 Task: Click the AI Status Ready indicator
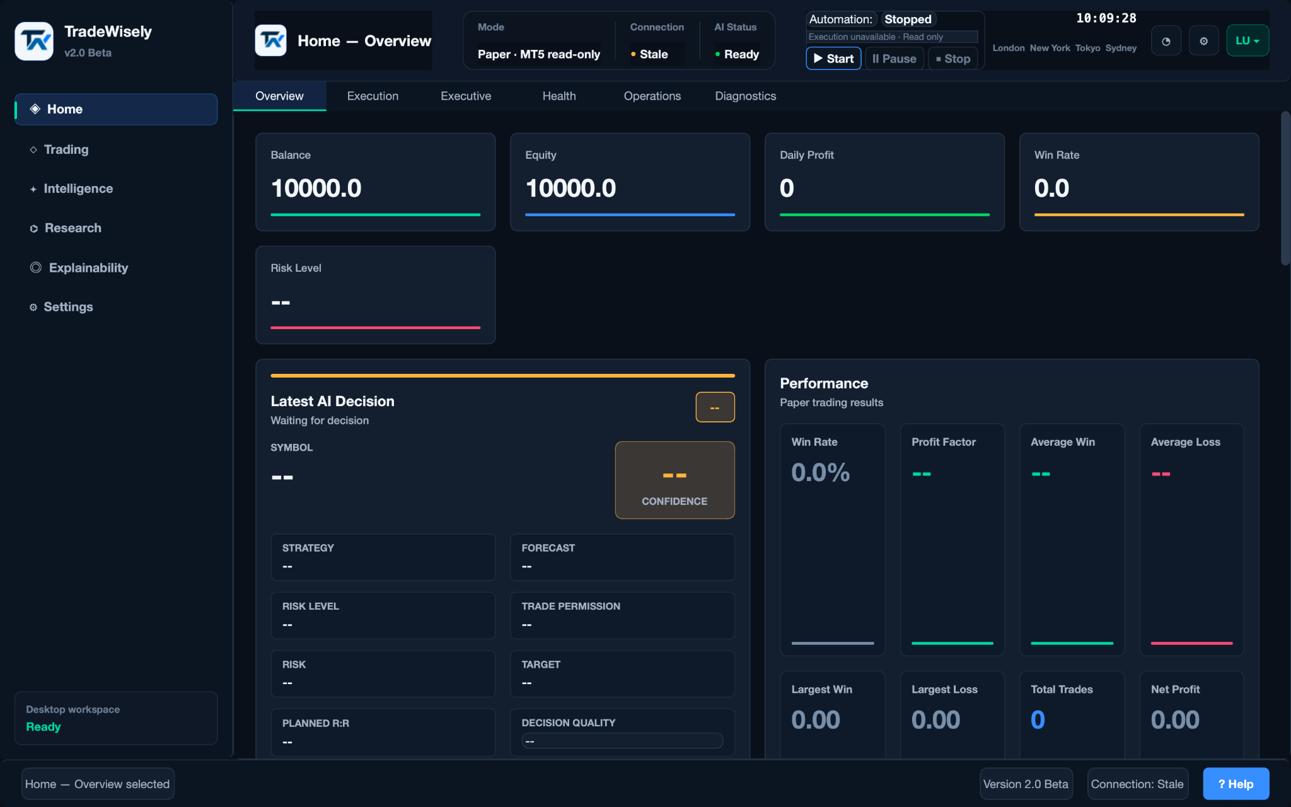click(737, 54)
